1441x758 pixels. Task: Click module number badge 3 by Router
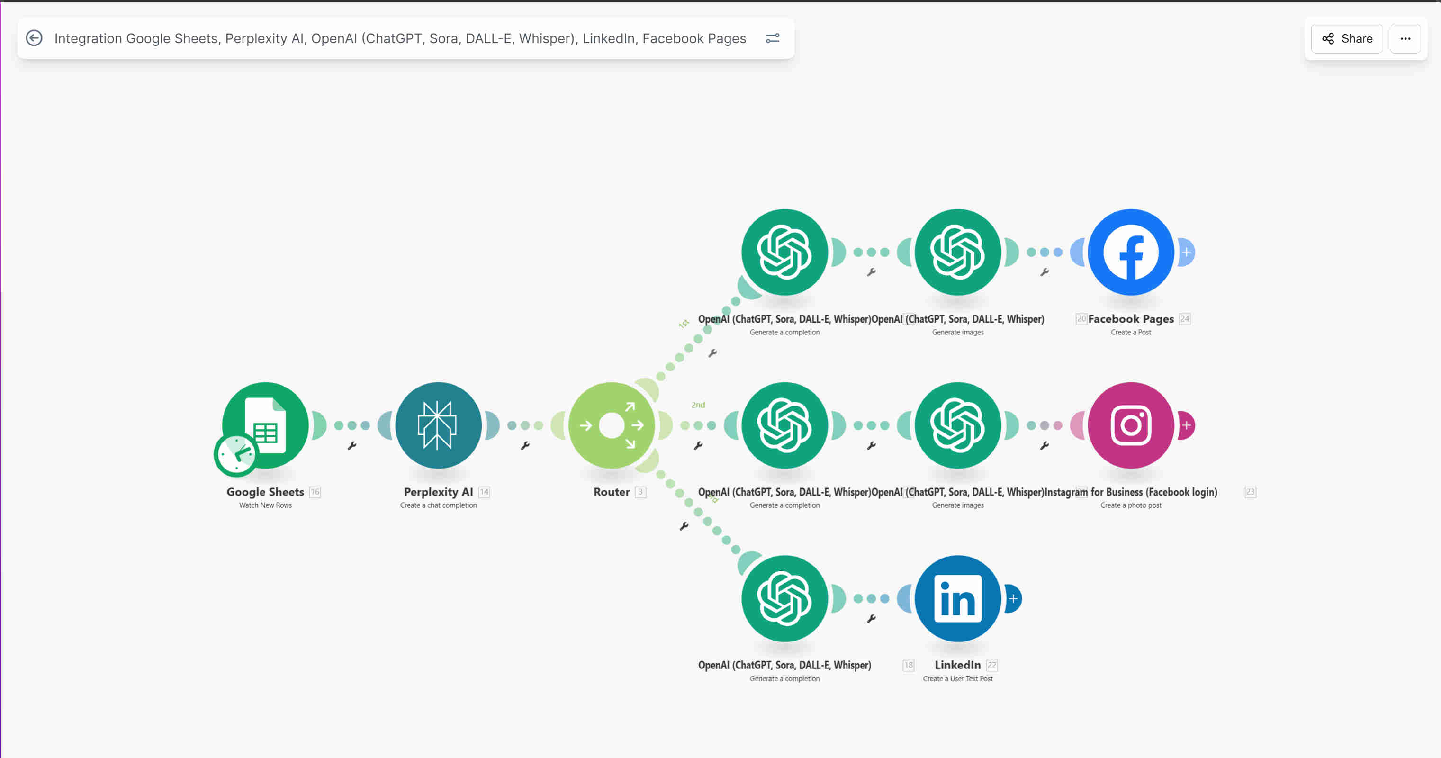(640, 492)
